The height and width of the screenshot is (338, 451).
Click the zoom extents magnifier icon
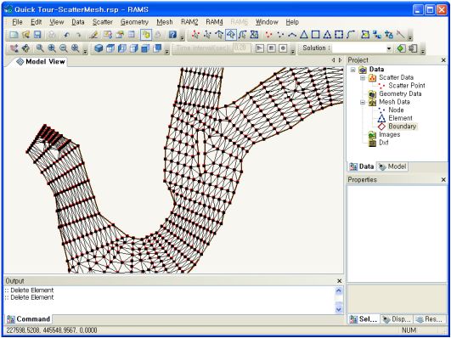pos(76,48)
